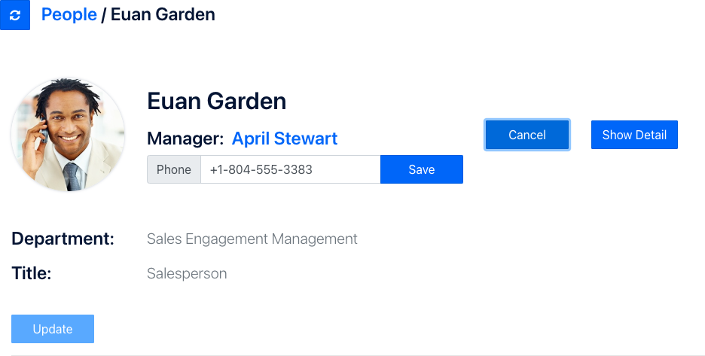The height and width of the screenshot is (356, 705).
Task: Click Euan Garden in the breadcrumb
Action: point(163,14)
